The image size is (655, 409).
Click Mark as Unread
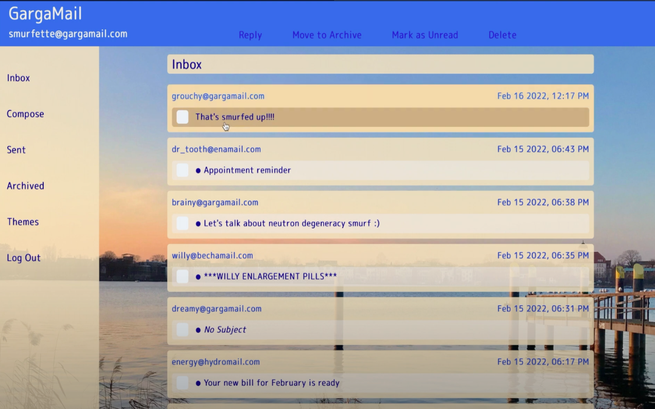point(424,35)
